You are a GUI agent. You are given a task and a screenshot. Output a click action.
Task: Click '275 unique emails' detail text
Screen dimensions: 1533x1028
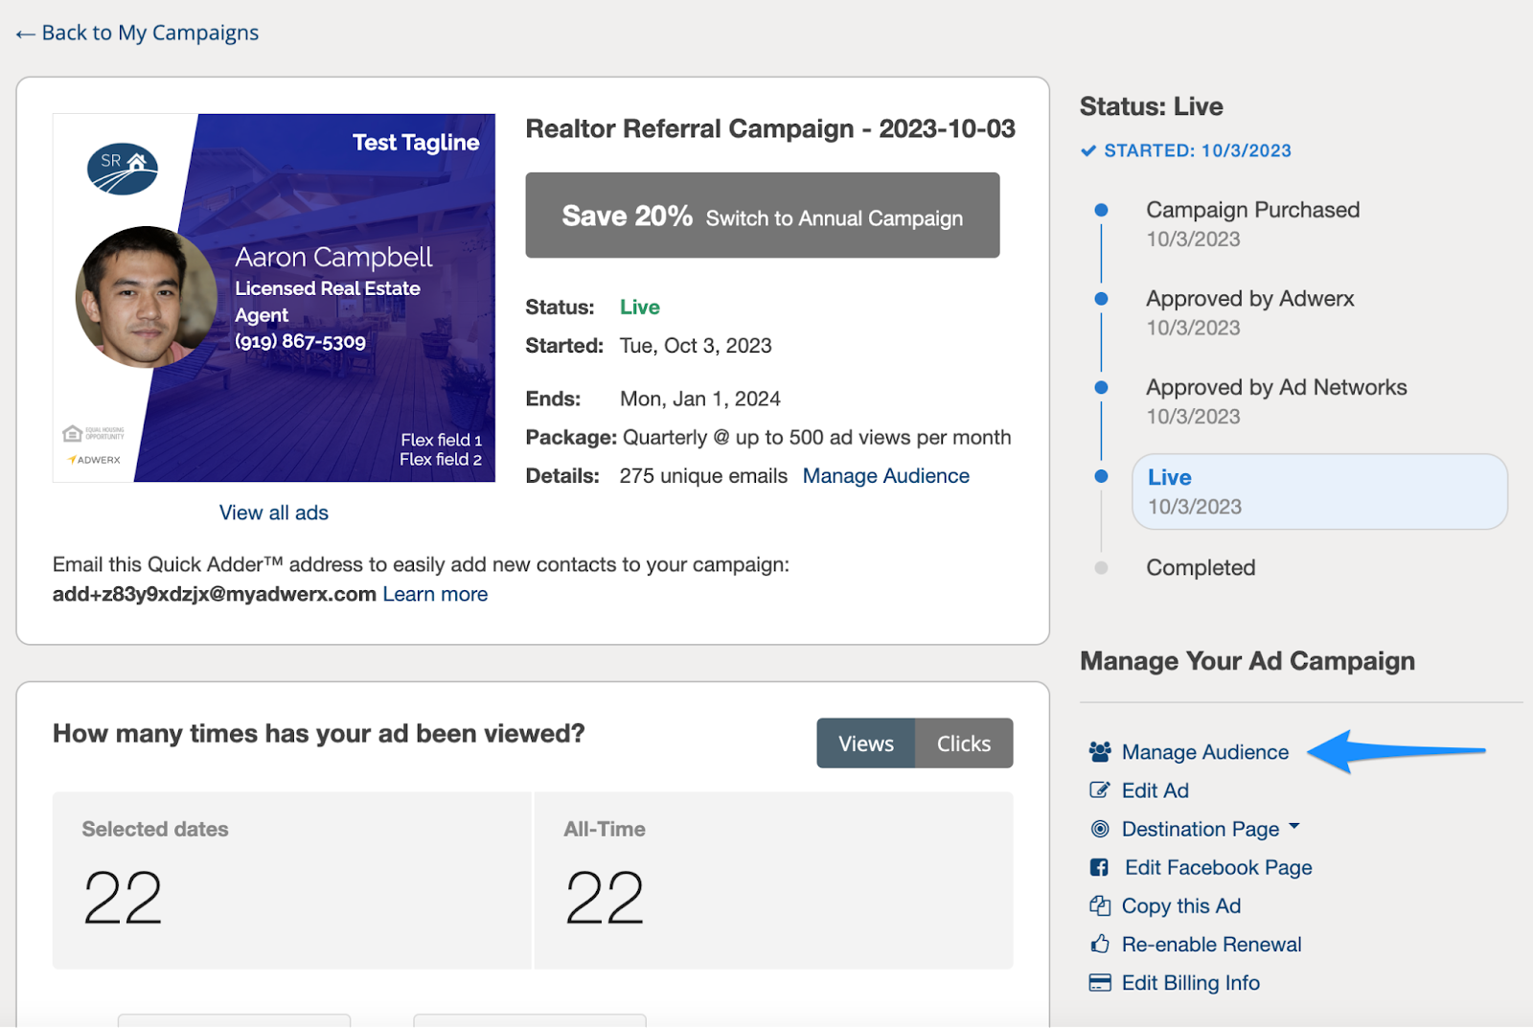[703, 476]
